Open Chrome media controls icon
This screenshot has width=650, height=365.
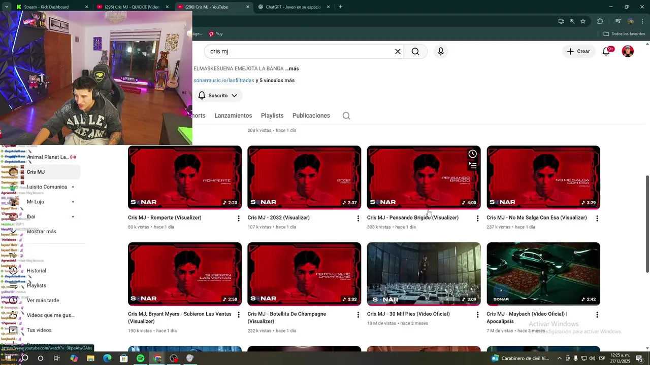tap(618, 21)
